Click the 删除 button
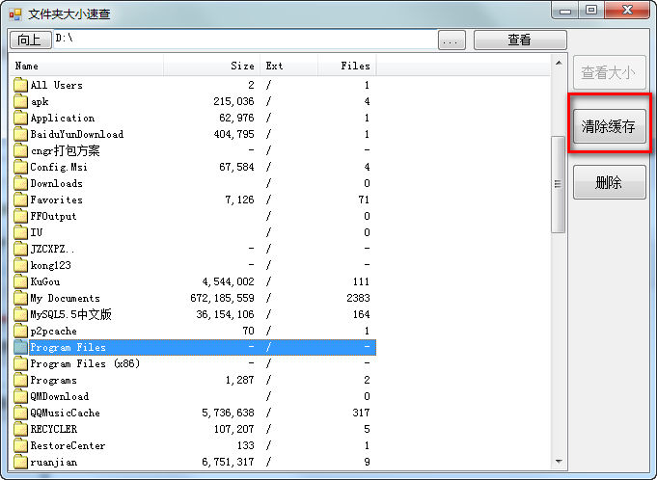The height and width of the screenshot is (480, 657). coord(609,182)
